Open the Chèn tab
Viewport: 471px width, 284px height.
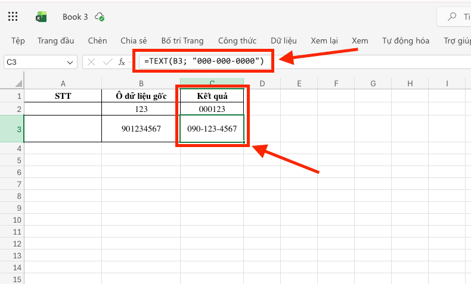point(97,41)
